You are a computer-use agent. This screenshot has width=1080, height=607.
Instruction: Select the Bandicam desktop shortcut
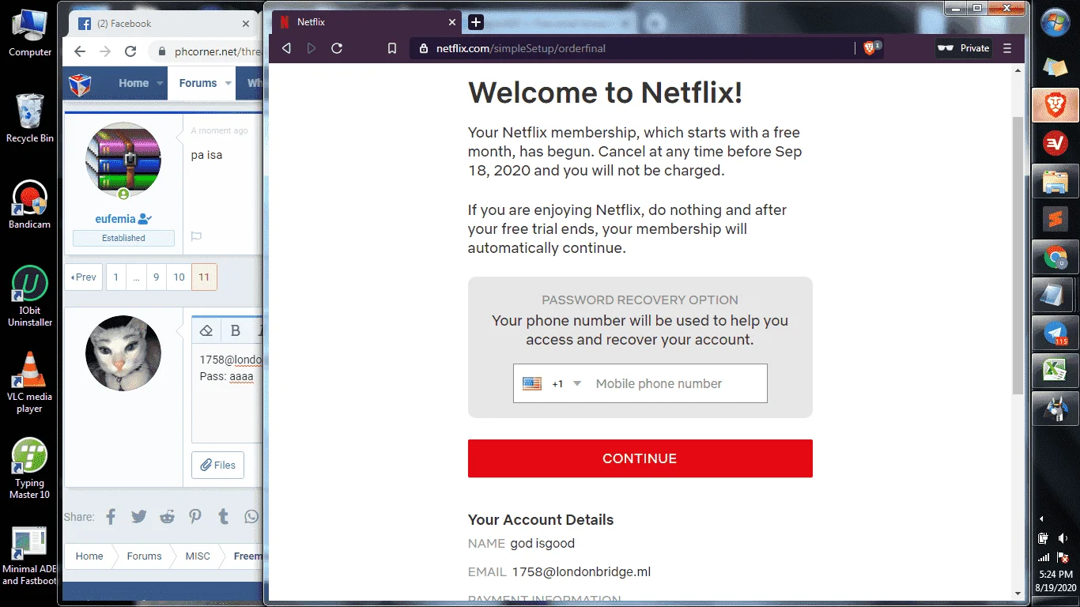(30, 205)
